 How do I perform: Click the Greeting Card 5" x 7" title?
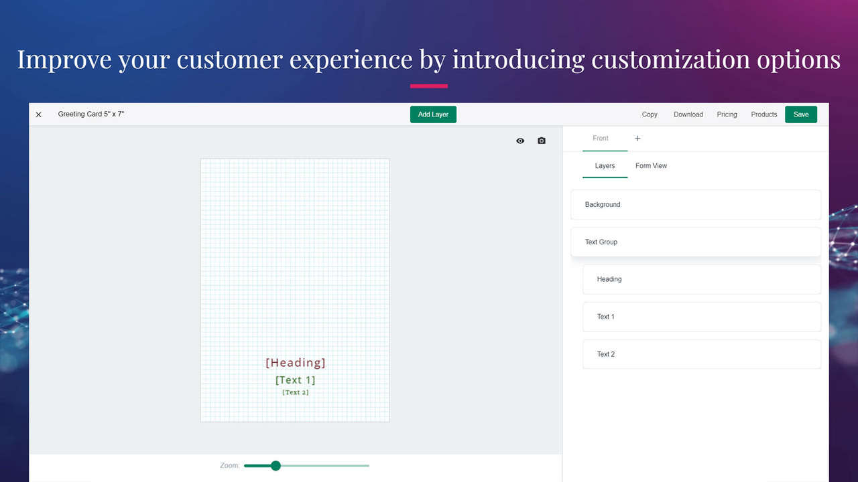pos(91,114)
